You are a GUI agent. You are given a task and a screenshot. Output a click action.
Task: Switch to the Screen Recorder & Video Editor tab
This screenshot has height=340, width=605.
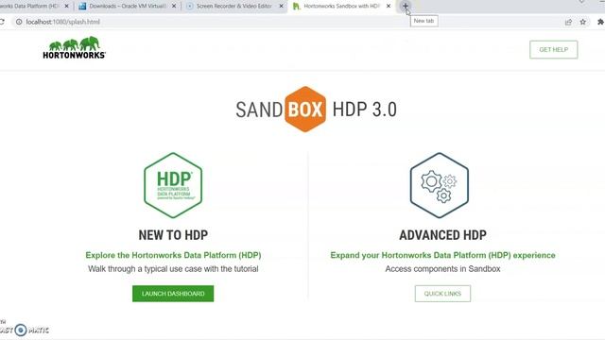(234, 7)
